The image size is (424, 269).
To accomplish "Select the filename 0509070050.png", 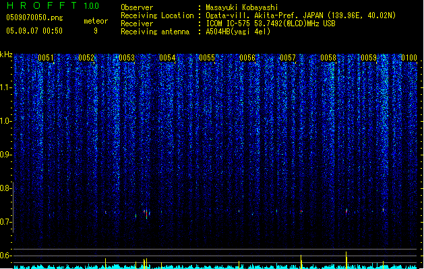I will [34, 17].
